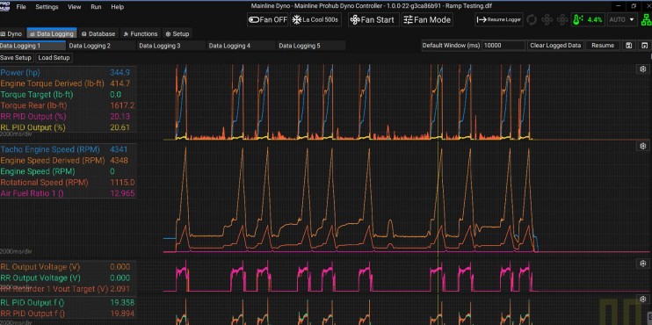Click the Tacho Engine Speed value 4341

[x=119, y=149]
